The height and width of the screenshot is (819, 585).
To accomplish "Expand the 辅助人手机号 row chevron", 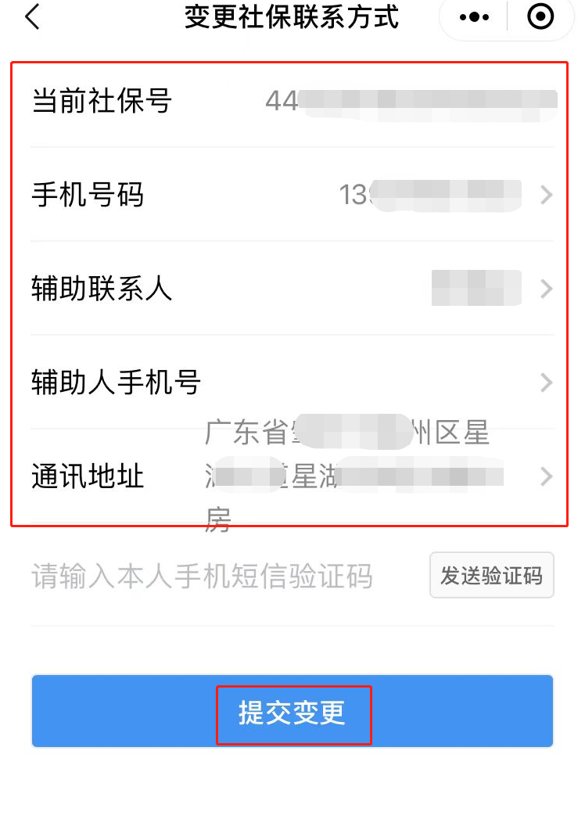I will 547,383.
